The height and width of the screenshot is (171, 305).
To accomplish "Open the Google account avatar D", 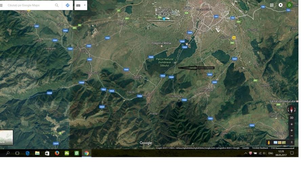I will pyautogui.click(x=289, y=5).
